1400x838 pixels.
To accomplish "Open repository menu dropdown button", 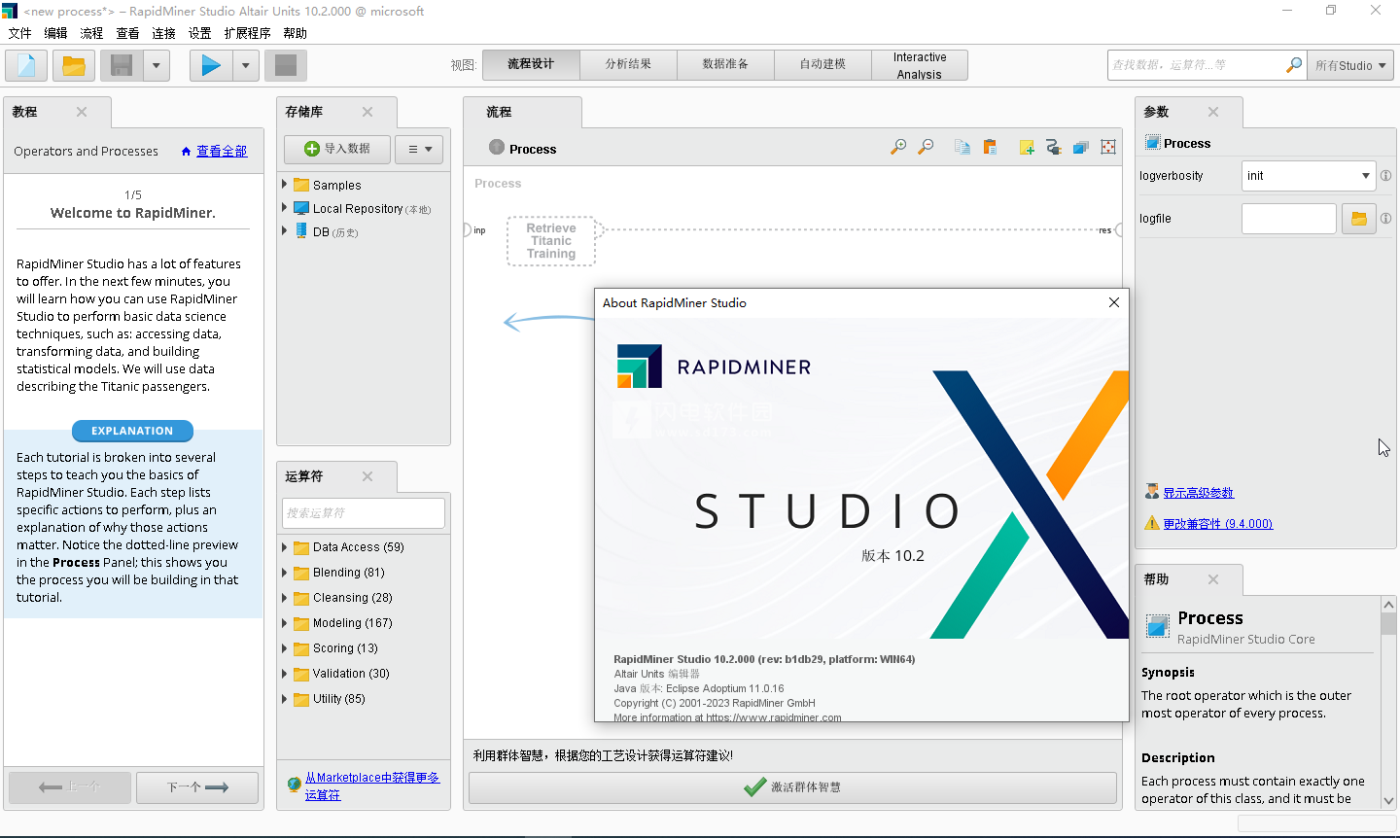I will [x=419, y=149].
